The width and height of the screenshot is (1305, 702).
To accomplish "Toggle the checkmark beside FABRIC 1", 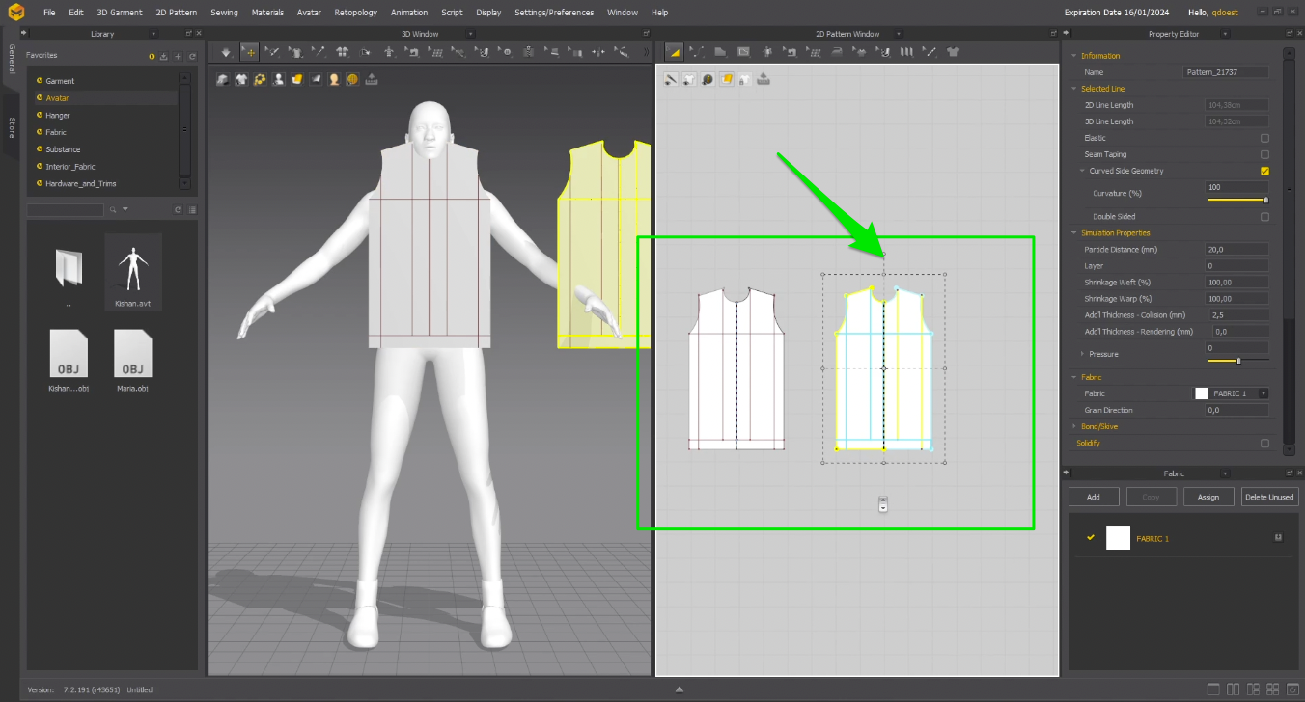I will click(1091, 537).
